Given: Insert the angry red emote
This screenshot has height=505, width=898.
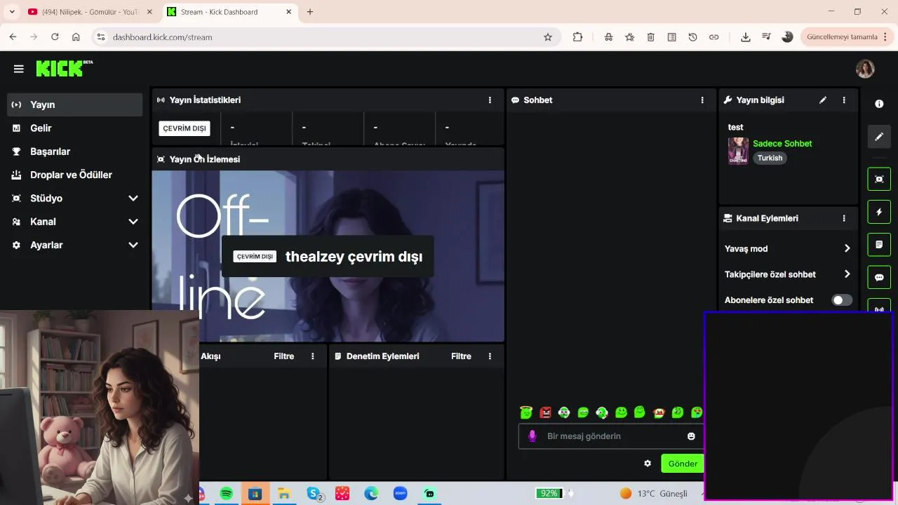Looking at the screenshot, I should 545,412.
